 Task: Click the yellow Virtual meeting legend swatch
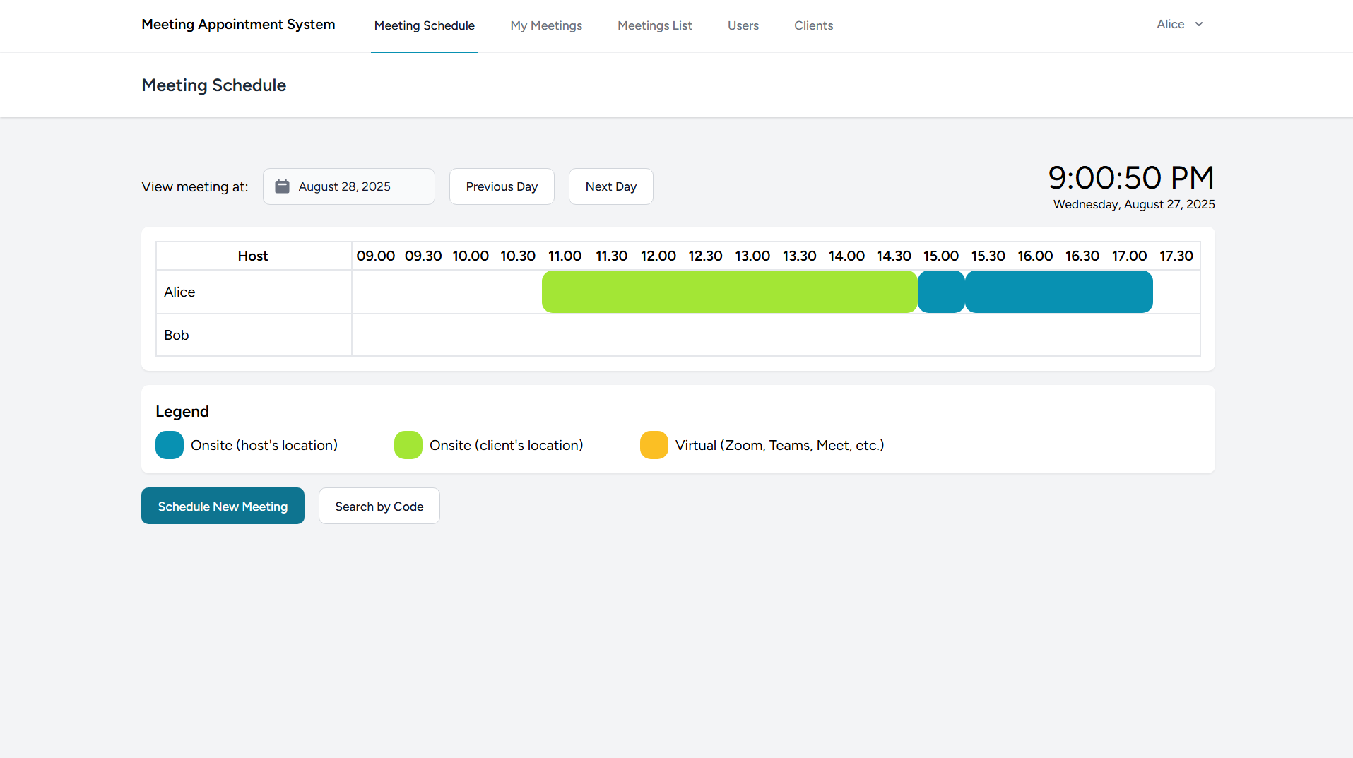pyautogui.click(x=654, y=445)
